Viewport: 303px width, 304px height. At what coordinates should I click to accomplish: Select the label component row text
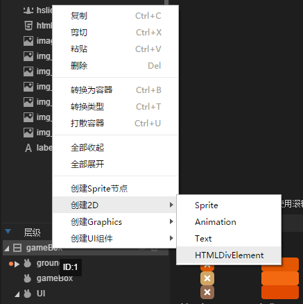click(x=44, y=148)
